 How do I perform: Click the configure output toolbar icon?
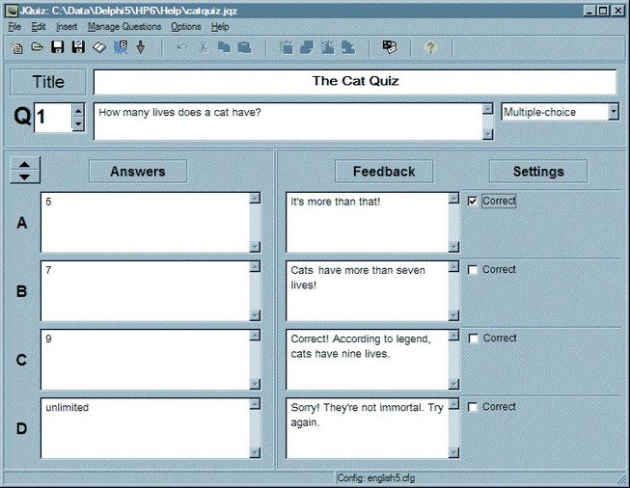point(390,47)
